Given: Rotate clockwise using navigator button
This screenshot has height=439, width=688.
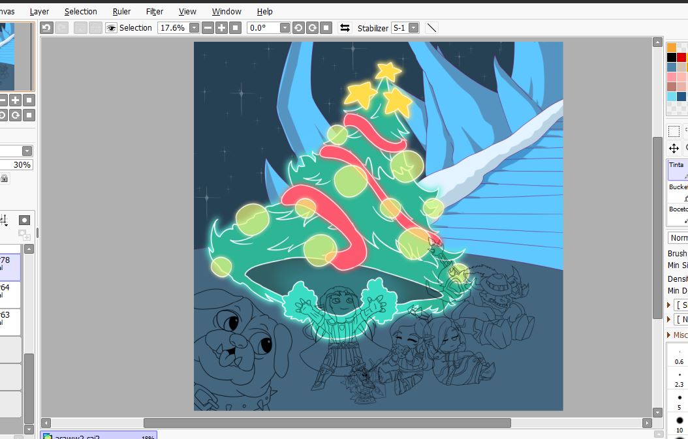Looking at the screenshot, I should pyautogui.click(x=16, y=115).
